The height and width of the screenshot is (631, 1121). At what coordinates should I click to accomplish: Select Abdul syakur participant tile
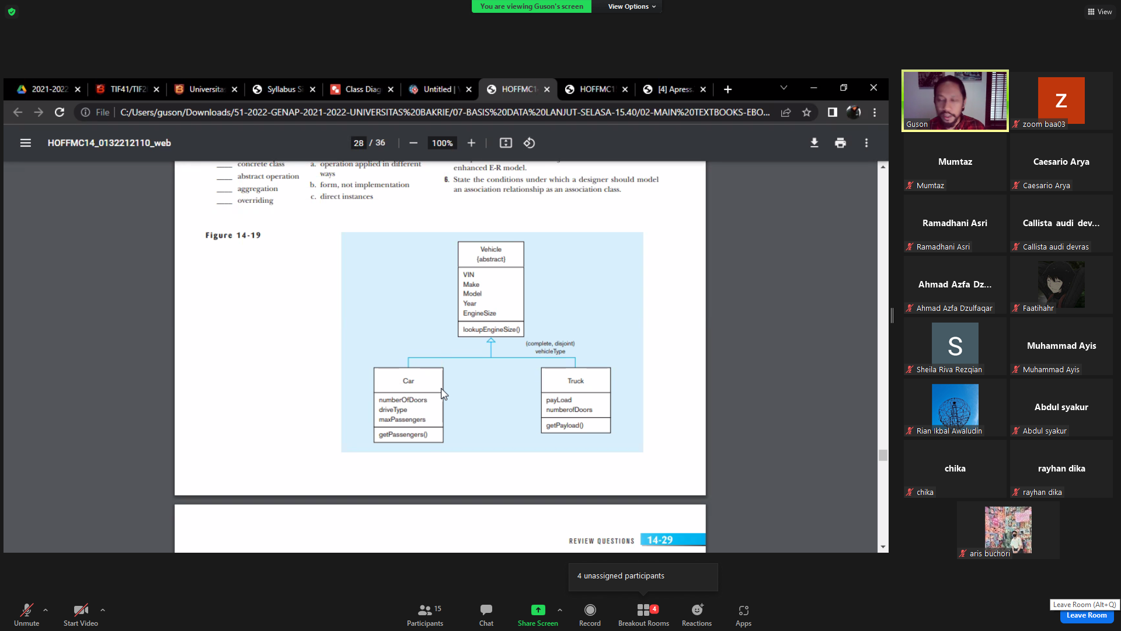(x=1061, y=408)
